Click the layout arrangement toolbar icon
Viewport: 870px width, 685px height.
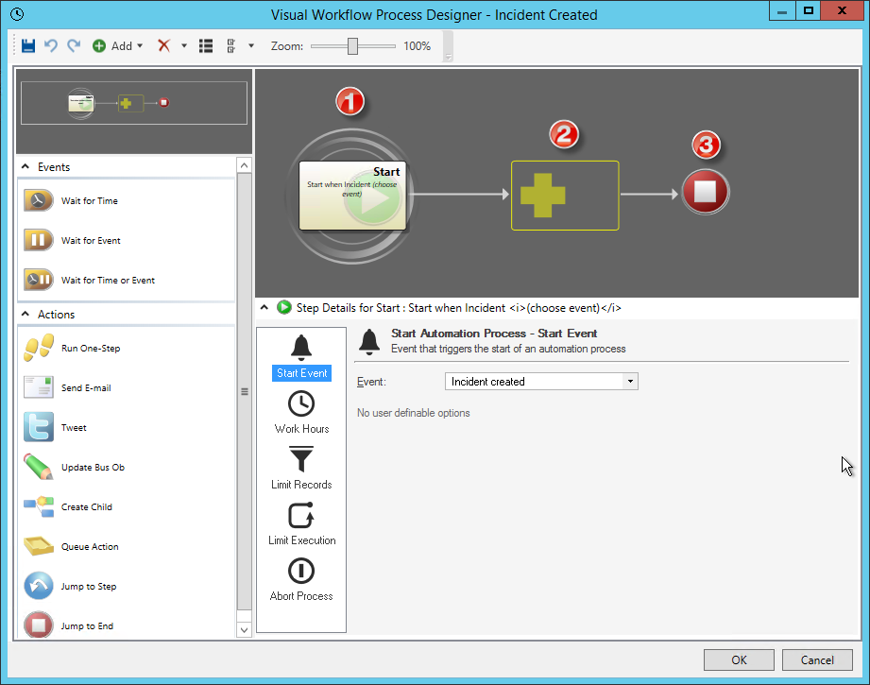point(231,46)
